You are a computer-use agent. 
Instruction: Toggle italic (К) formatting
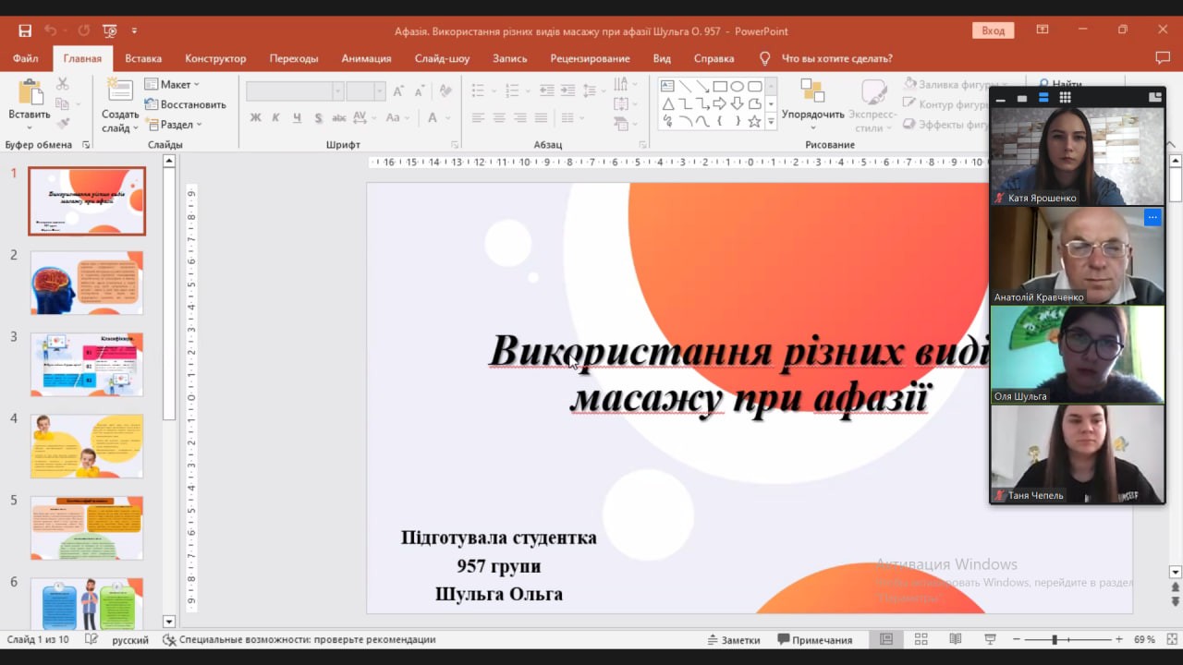click(x=275, y=117)
